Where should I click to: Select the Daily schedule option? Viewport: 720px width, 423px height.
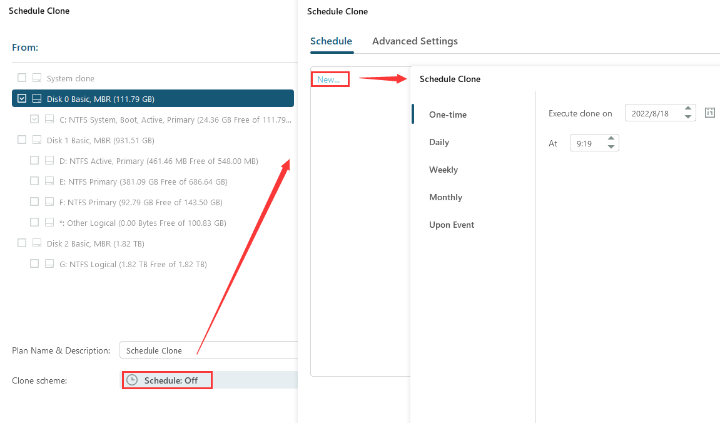tap(439, 142)
